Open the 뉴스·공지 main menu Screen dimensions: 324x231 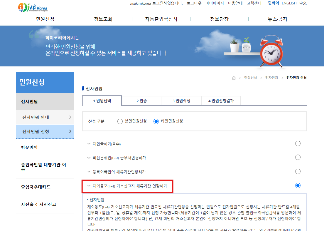[277, 19]
